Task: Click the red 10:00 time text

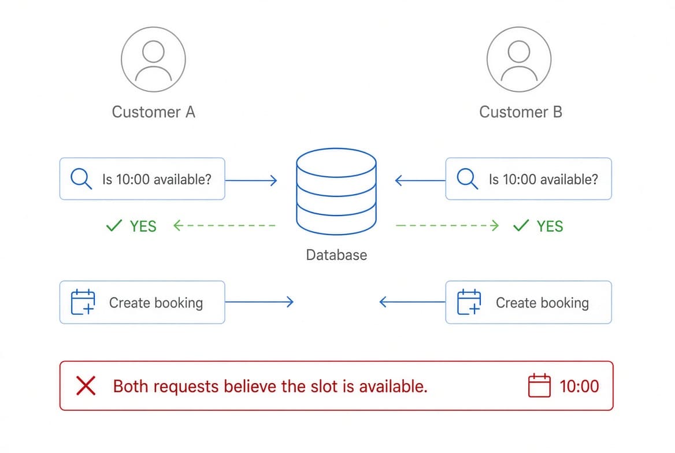Action: coord(579,386)
